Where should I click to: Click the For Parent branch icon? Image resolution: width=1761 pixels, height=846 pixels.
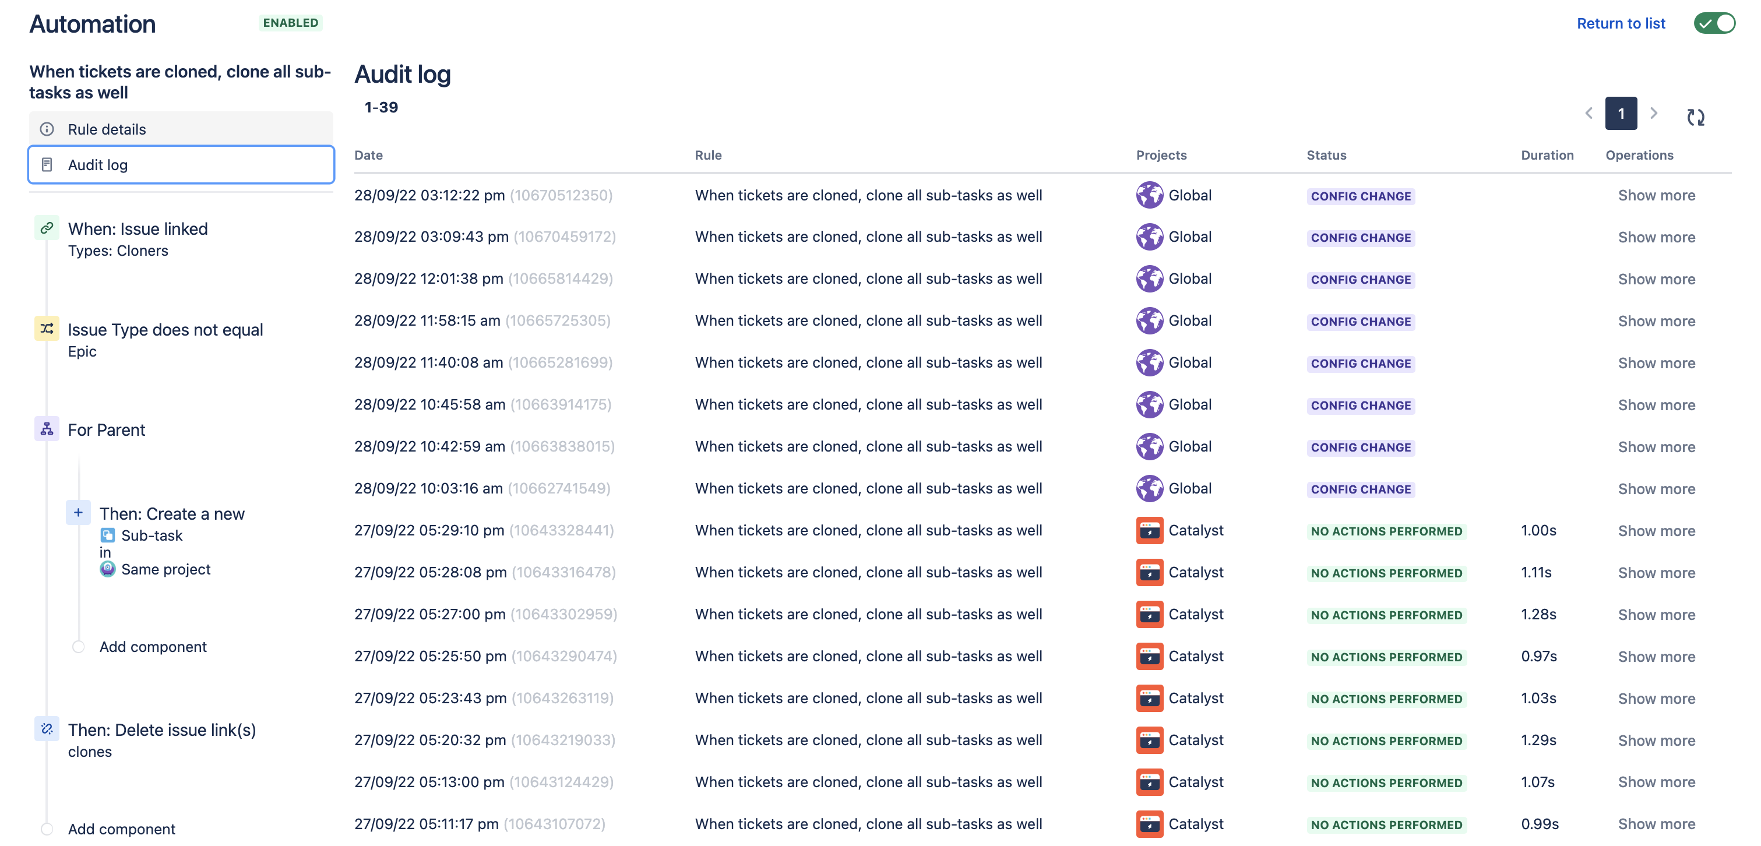(x=47, y=429)
